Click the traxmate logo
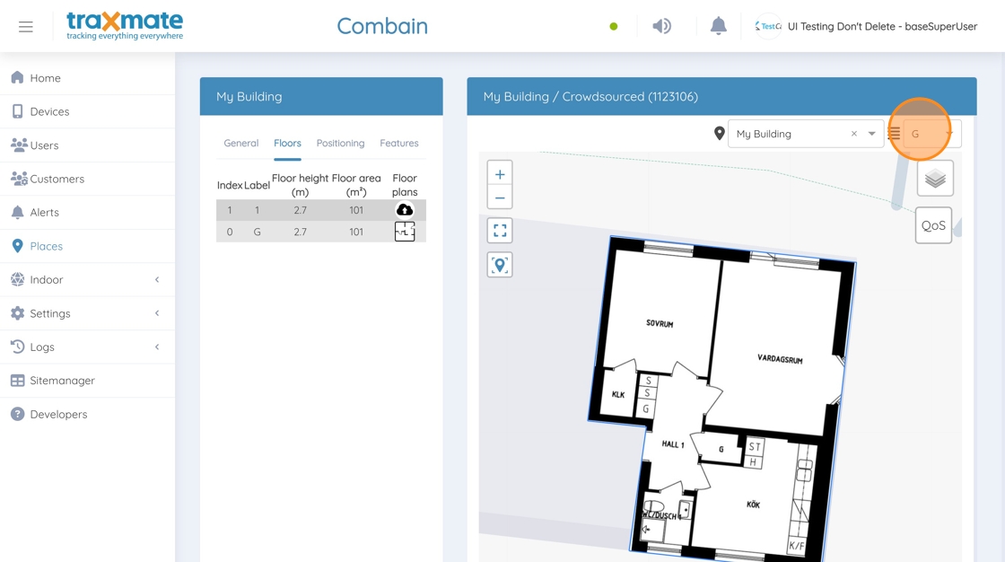1005x562 pixels. (x=125, y=26)
